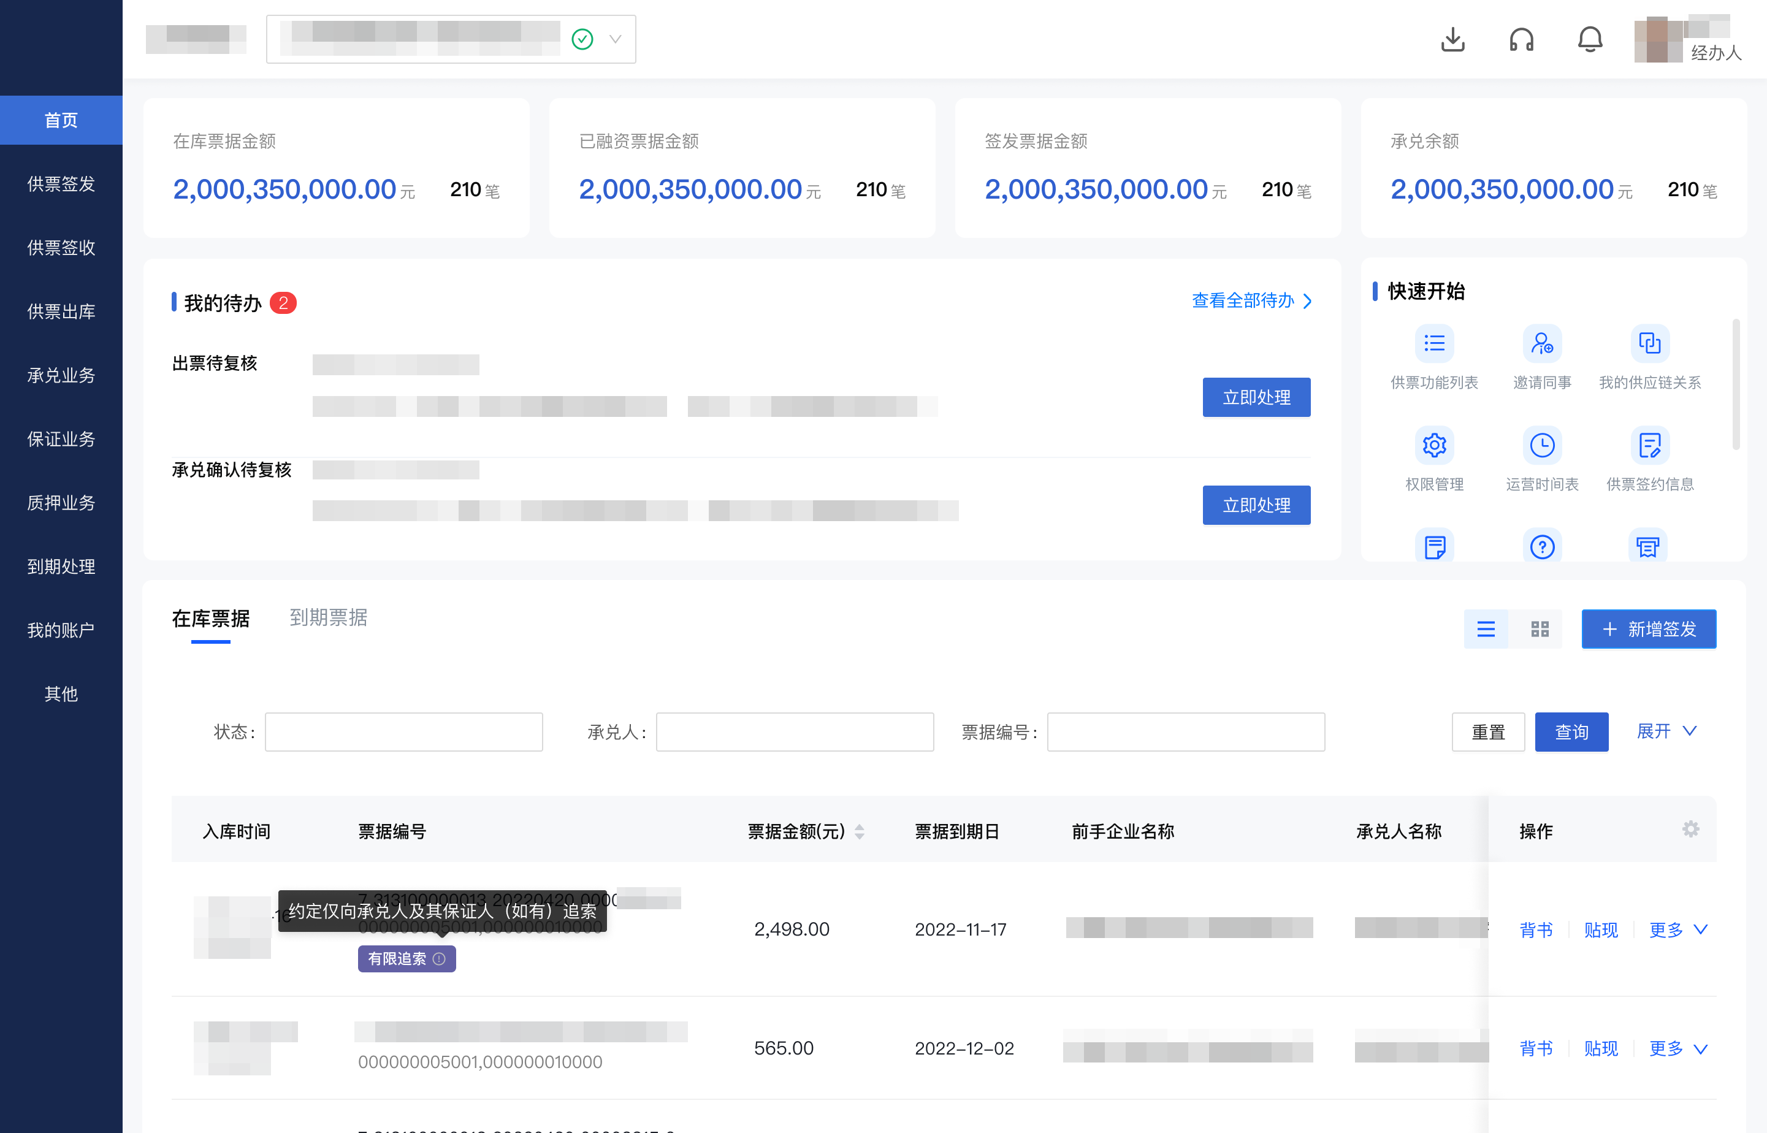
Task: Click the question mark help icon
Action: (x=1542, y=546)
